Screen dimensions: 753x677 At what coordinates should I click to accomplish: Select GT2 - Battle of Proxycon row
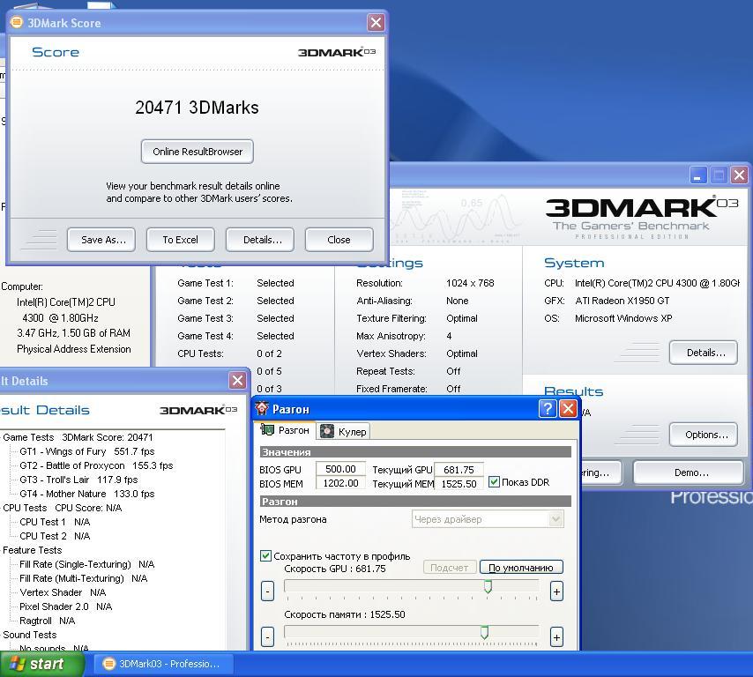point(96,465)
